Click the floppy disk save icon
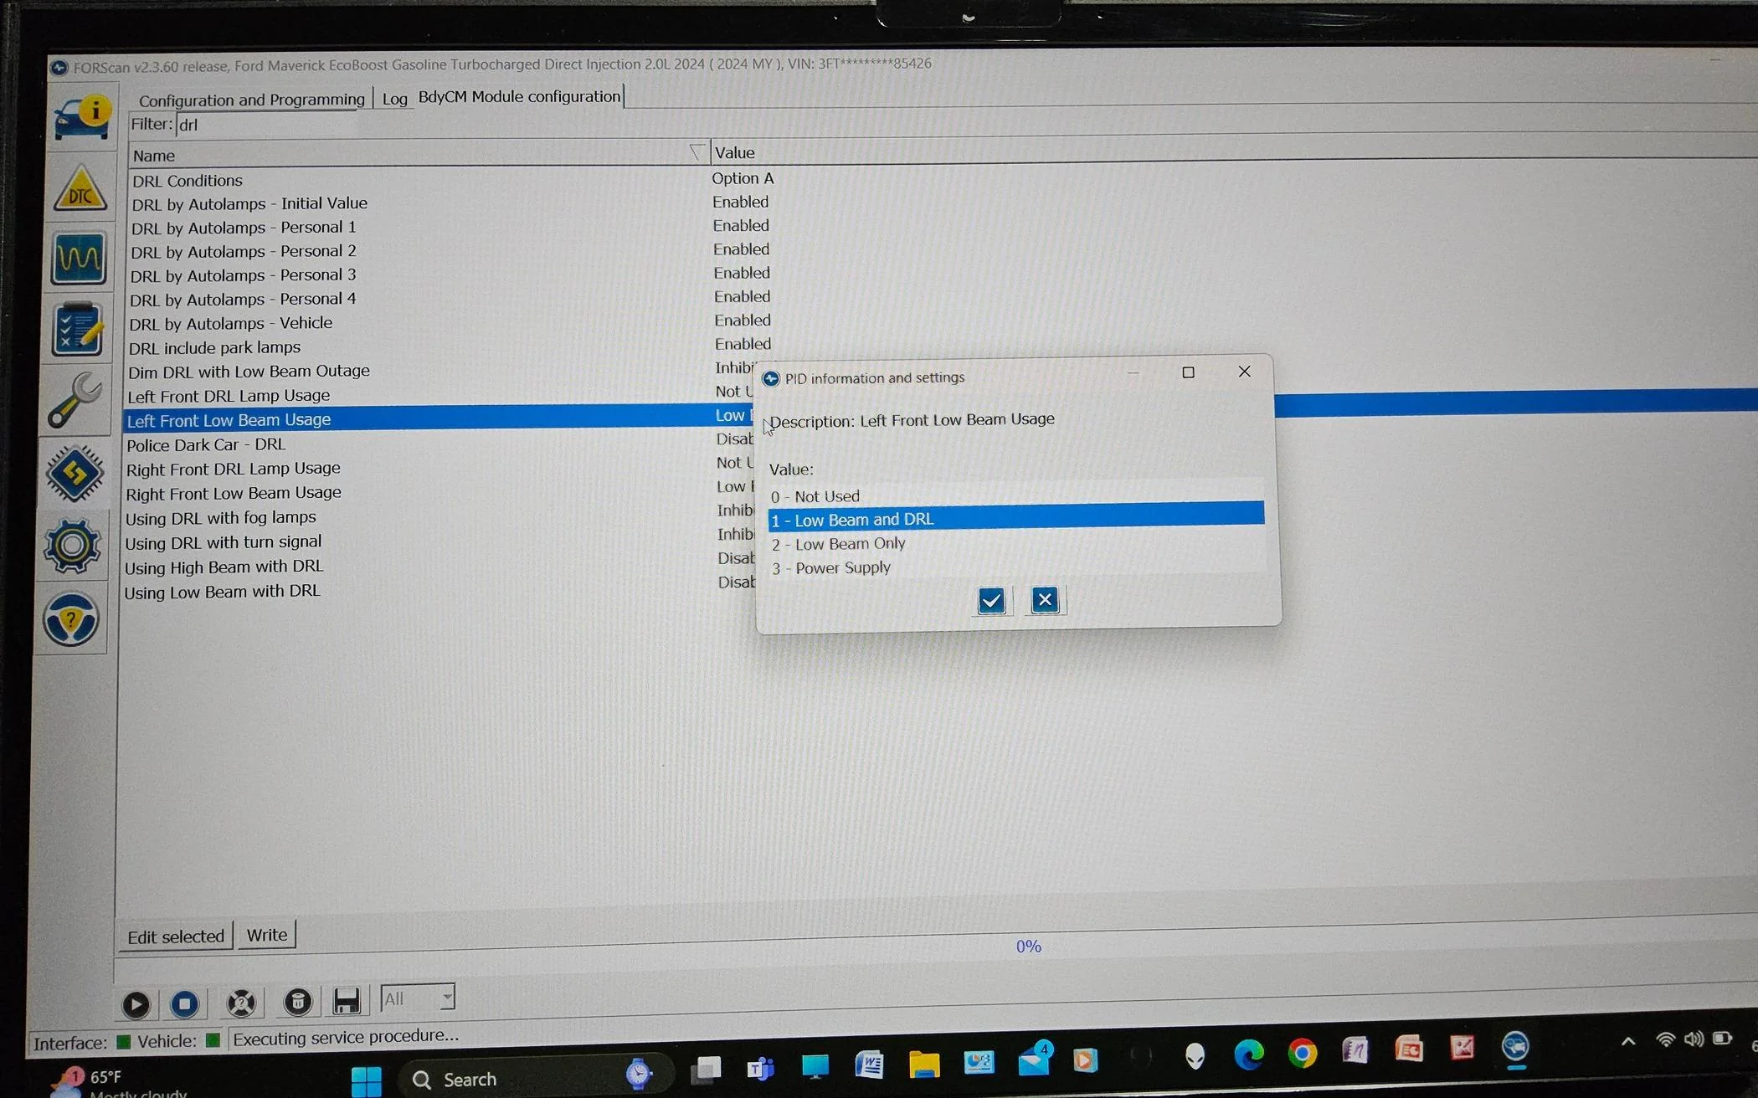This screenshot has height=1098, width=1758. [346, 1000]
